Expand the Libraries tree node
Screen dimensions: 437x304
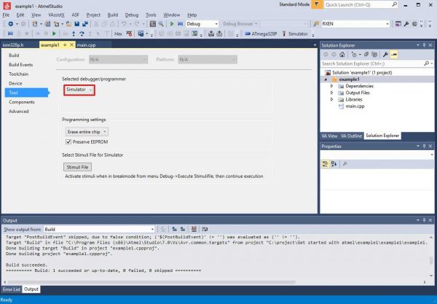[331, 99]
